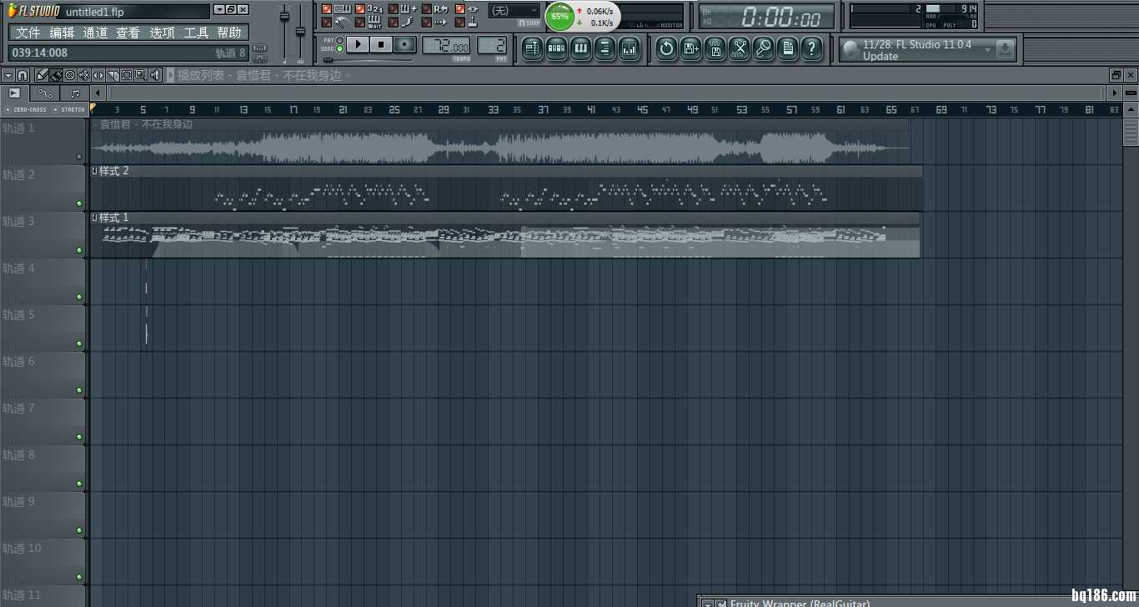The height and width of the screenshot is (607, 1139).
Task: Click the FL Studio 11.0.4 Update news
Action: pyautogui.click(x=916, y=50)
